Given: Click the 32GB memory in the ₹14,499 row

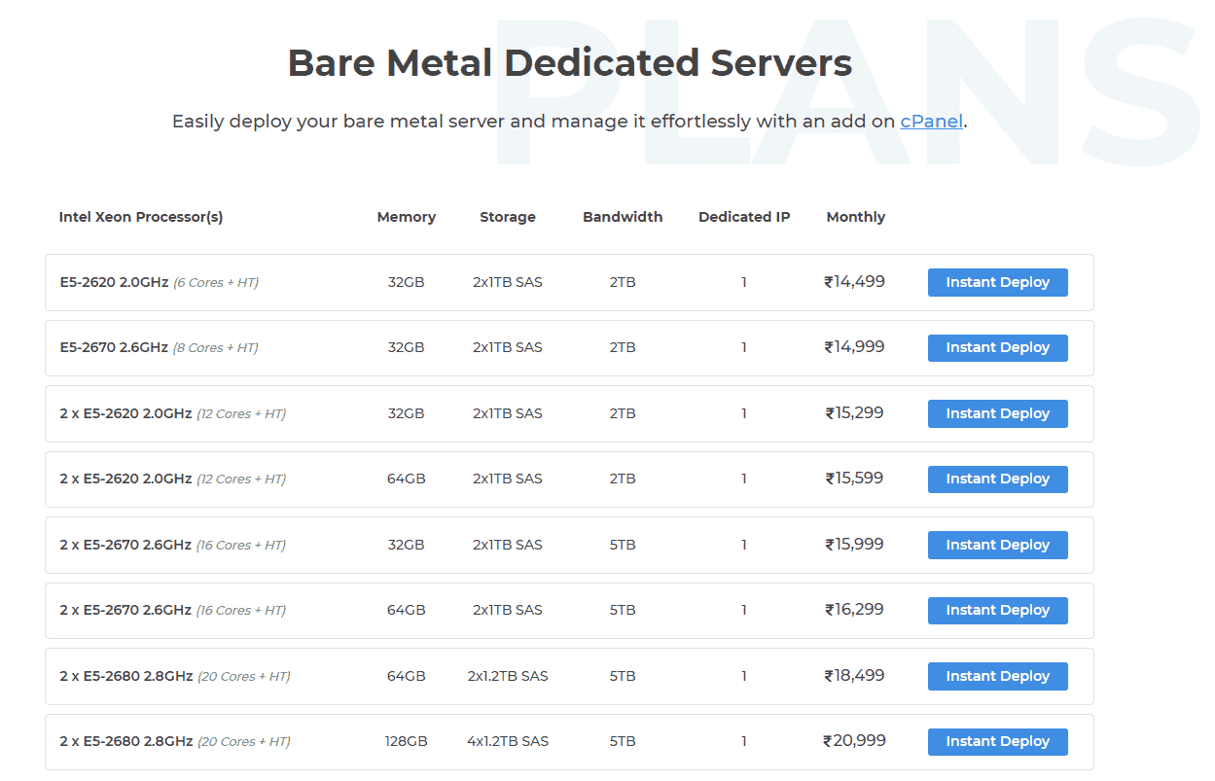Looking at the screenshot, I should (407, 282).
